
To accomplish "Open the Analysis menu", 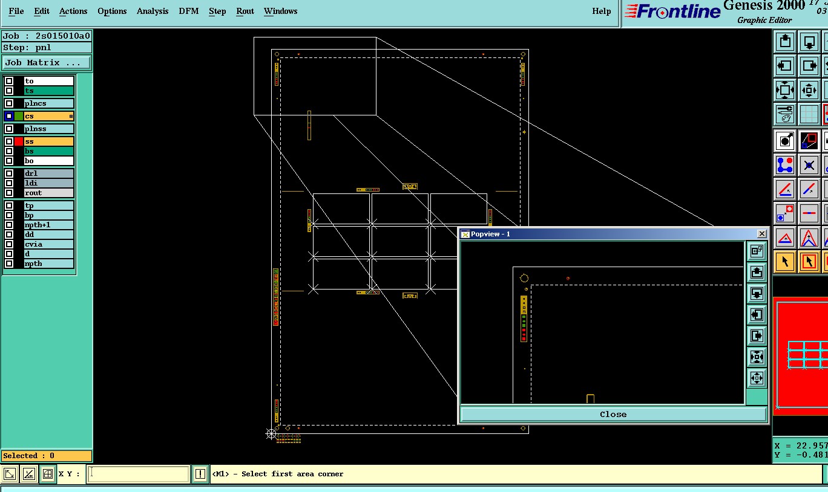I will click(153, 11).
